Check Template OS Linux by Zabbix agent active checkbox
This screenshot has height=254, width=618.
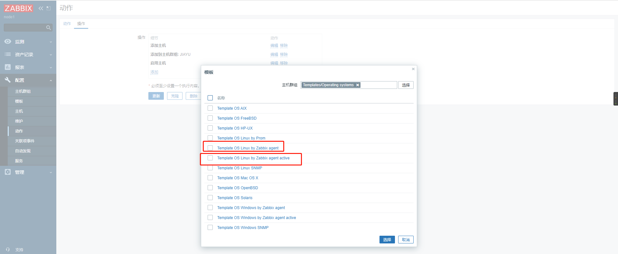(210, 158)
